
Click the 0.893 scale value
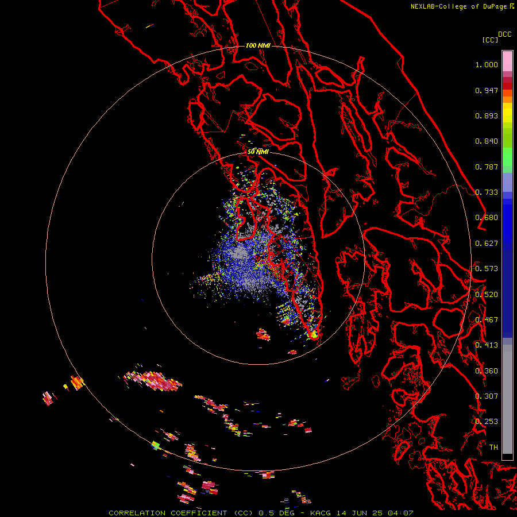pos(487,115)
